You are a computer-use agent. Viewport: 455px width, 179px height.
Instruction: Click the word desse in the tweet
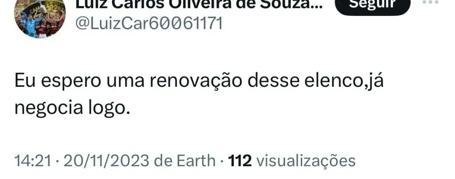(x=273, y=81)
